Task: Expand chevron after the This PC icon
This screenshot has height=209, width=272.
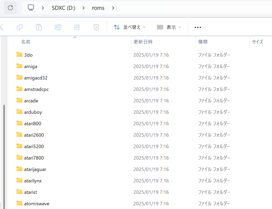Action: point(43,8)
